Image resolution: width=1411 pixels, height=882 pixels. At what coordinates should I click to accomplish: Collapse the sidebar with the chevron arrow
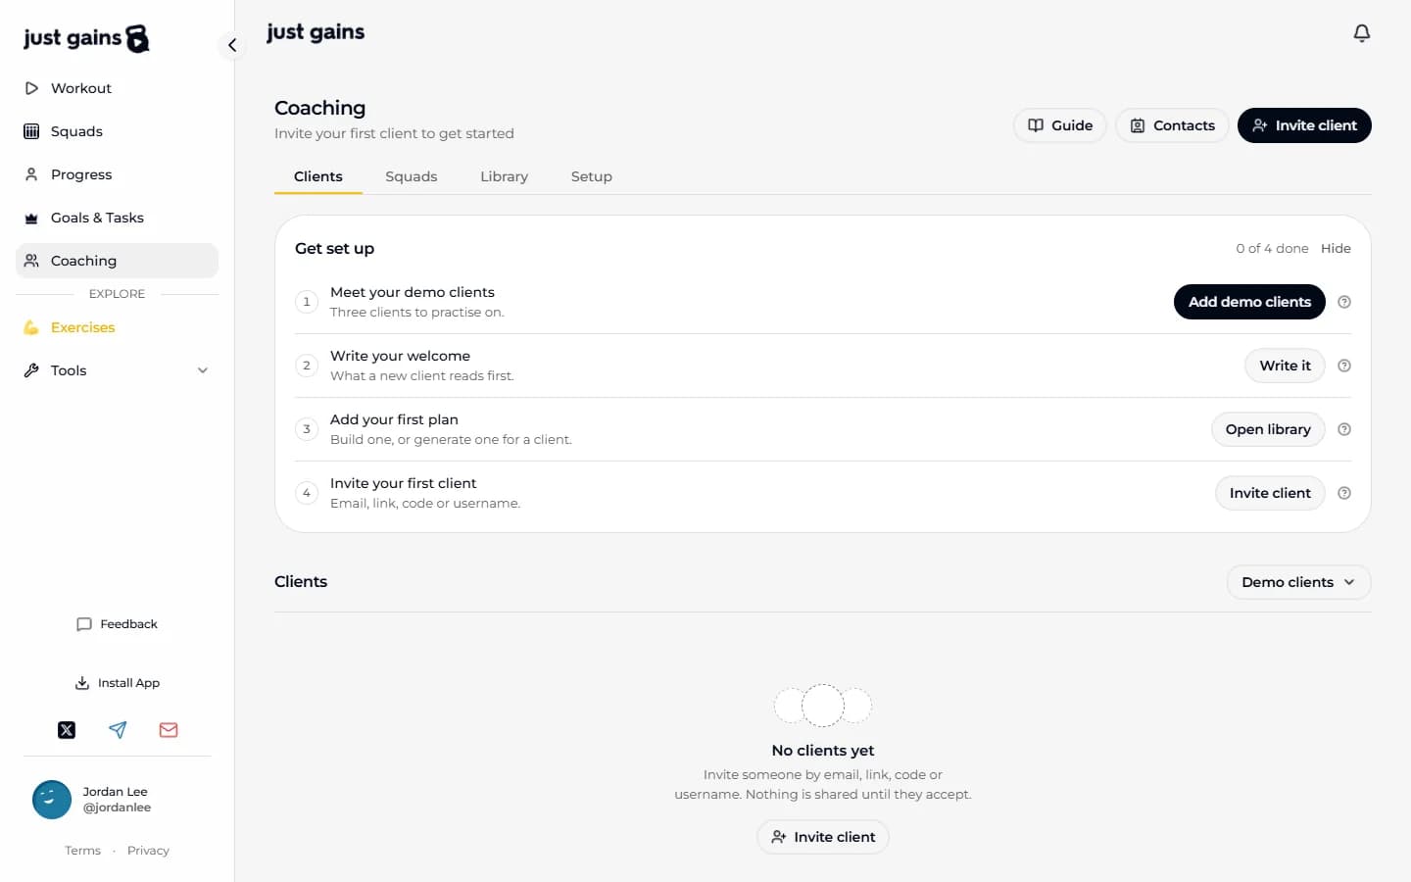(x=232, y=45)
